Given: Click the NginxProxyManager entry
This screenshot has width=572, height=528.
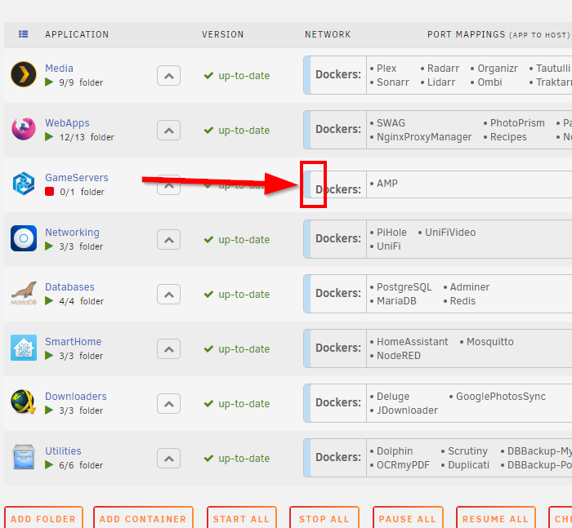Looking at the screenshot, I should pos(424,136).
